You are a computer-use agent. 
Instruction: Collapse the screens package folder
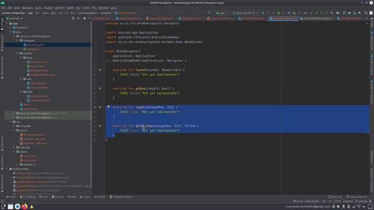click(18, 53)
